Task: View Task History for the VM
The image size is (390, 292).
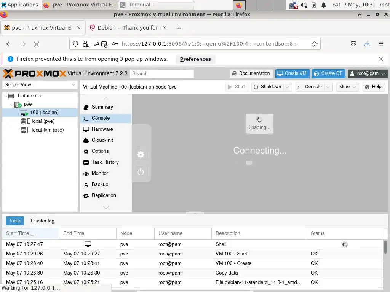Action: pyautogui.click(x=106, y=162)
